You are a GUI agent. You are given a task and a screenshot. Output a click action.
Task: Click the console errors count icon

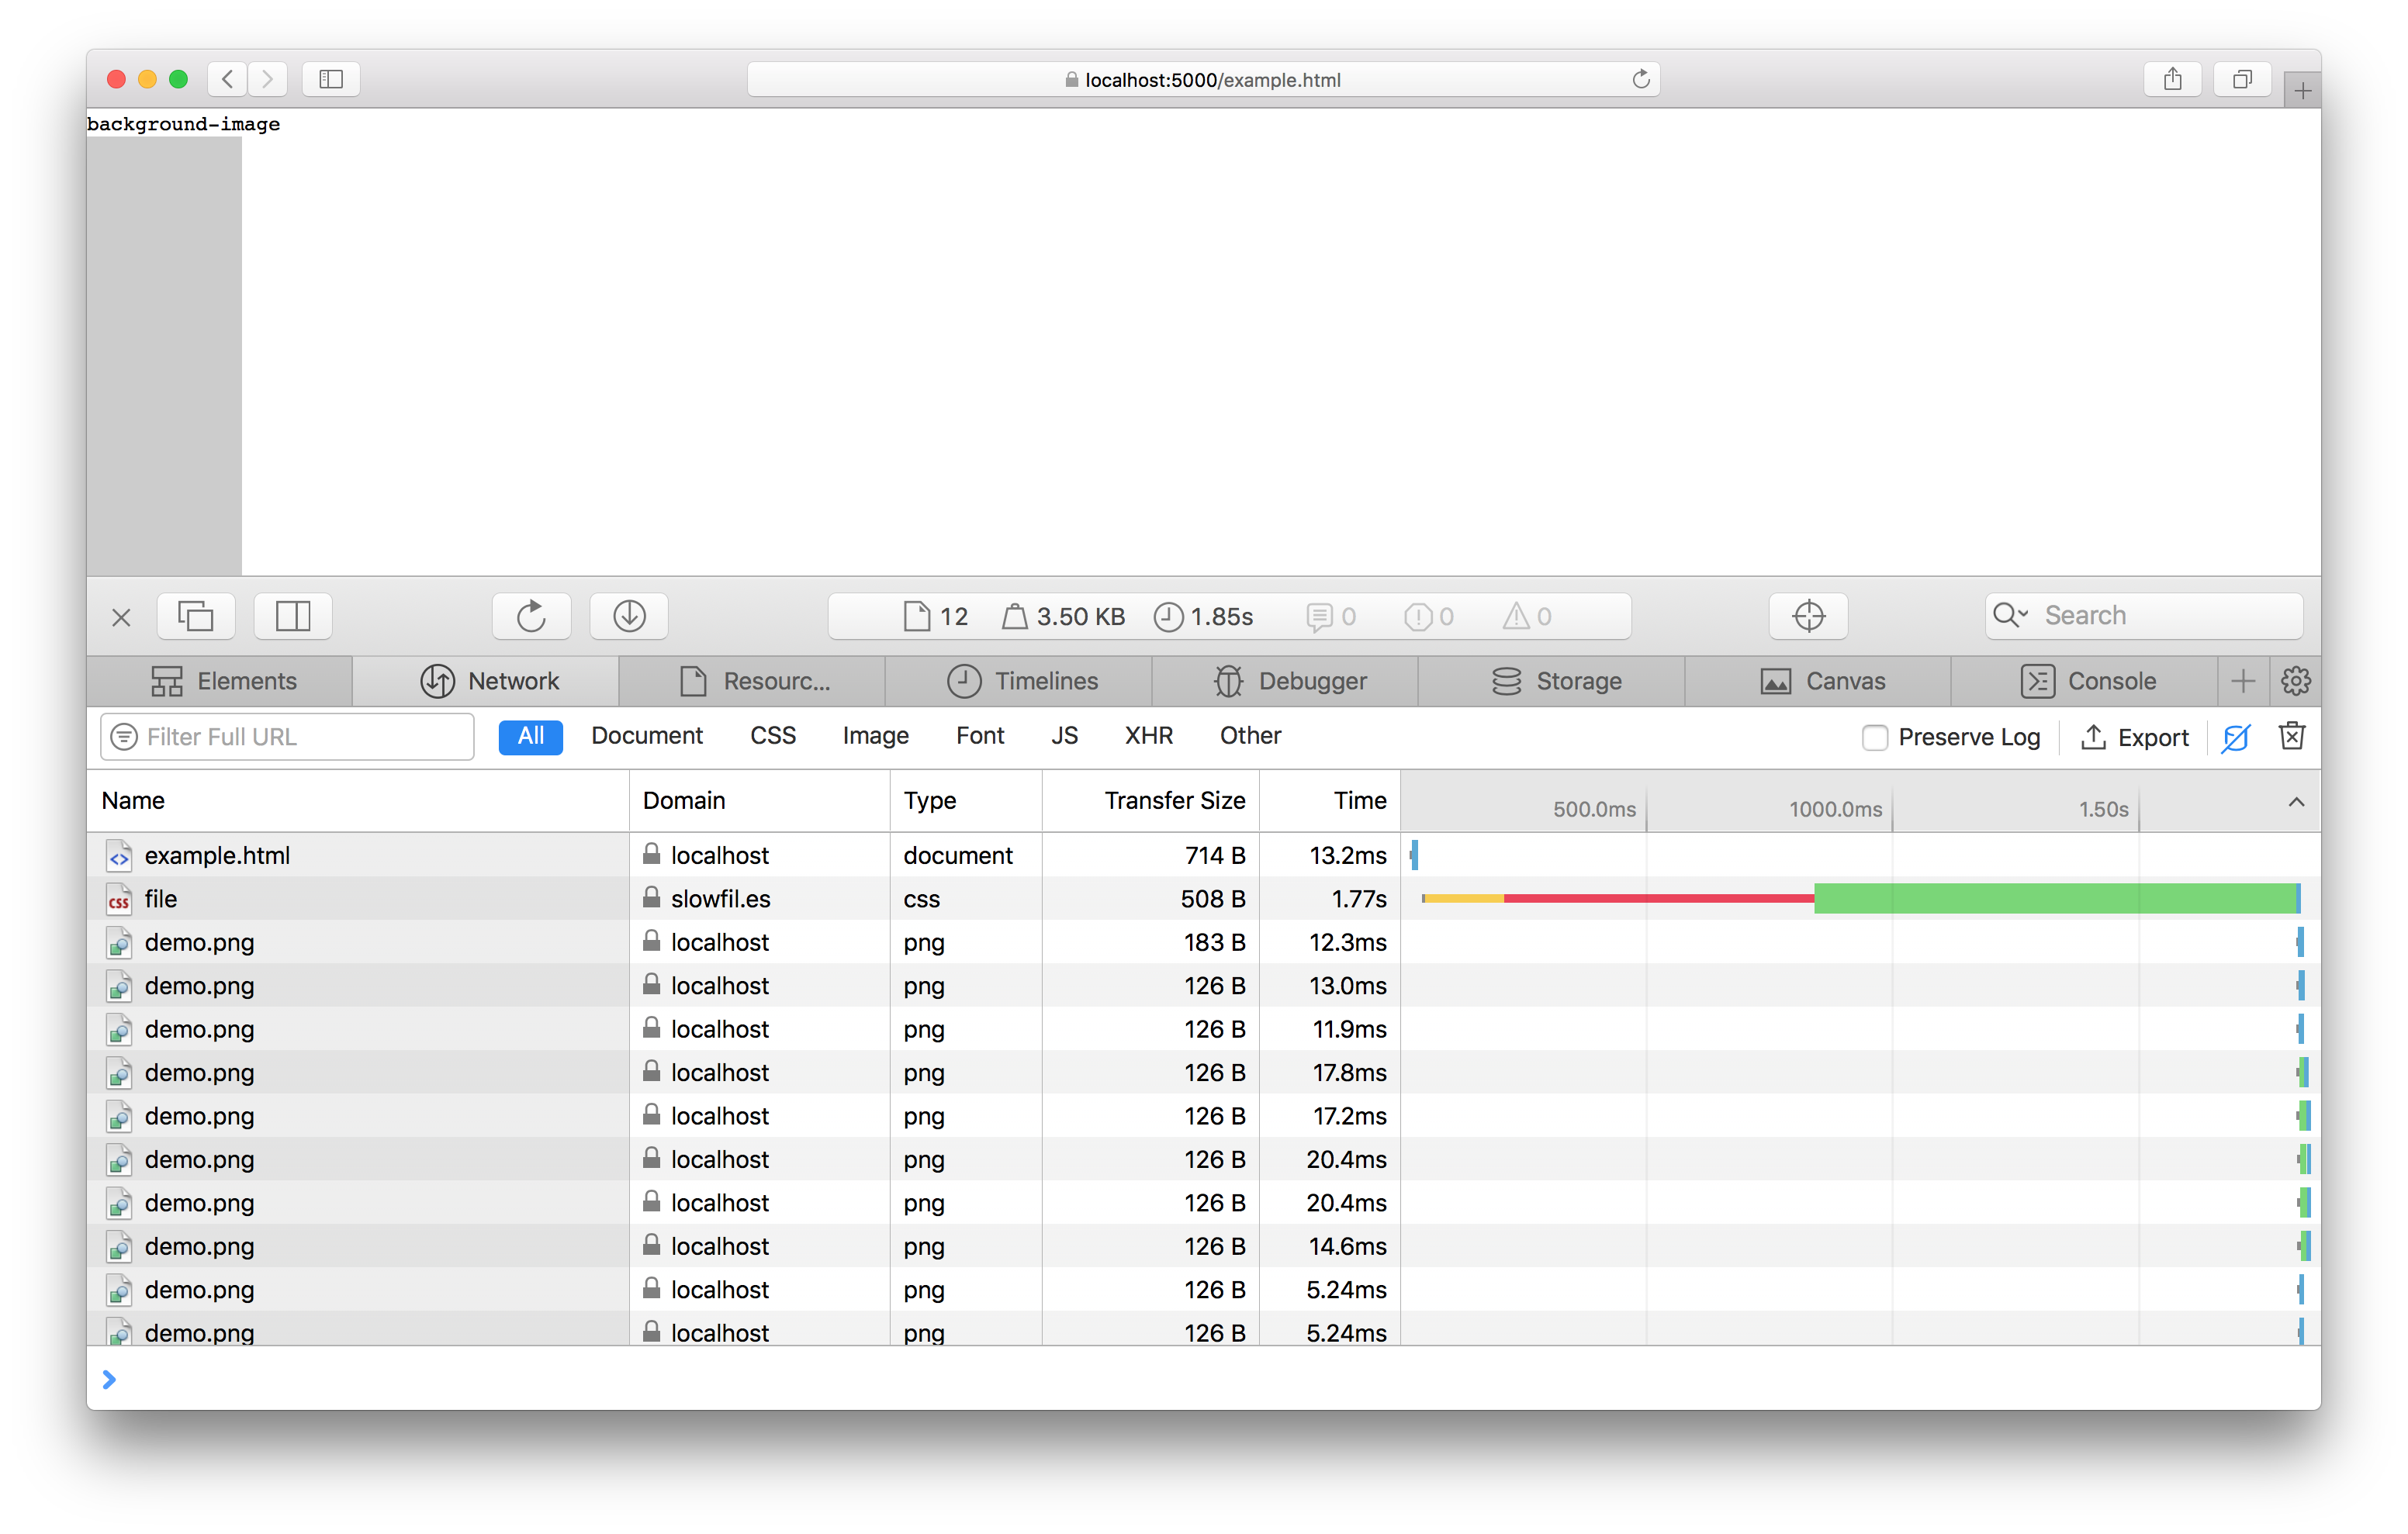(x=1429, y=617)
